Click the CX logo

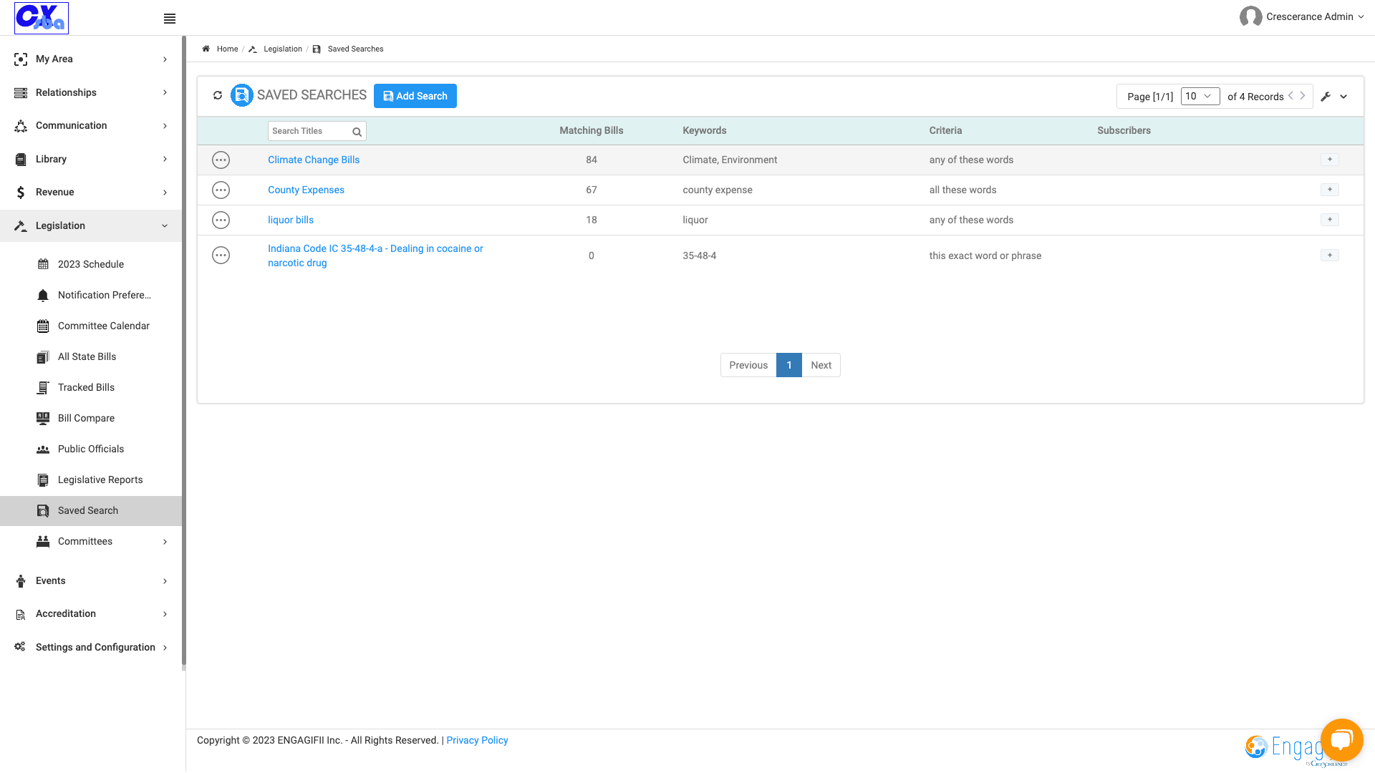(x=42, y=18)
